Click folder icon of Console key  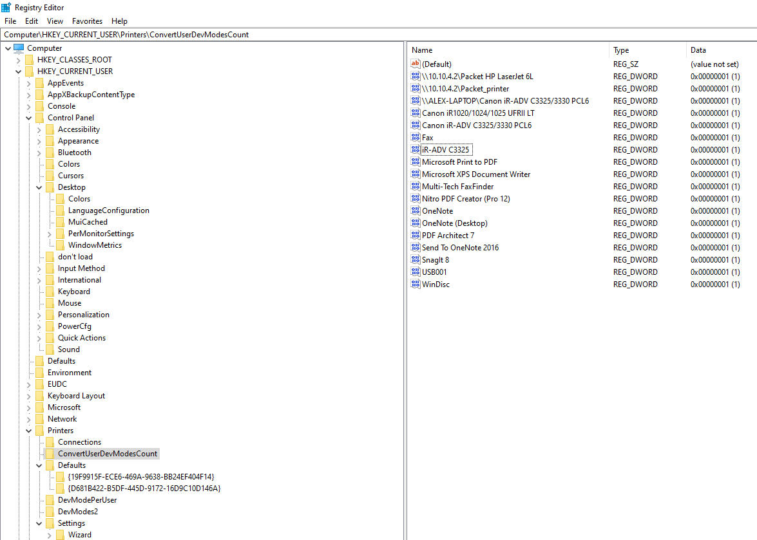coord(39,106)
